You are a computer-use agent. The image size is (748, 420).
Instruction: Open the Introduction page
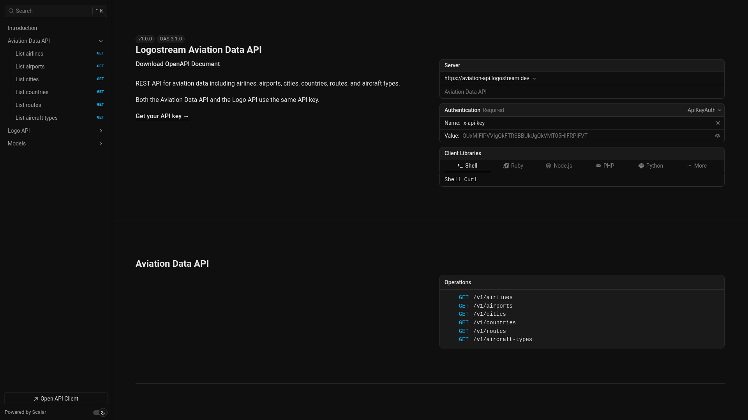pyautogui.click(x=56, y=28)
